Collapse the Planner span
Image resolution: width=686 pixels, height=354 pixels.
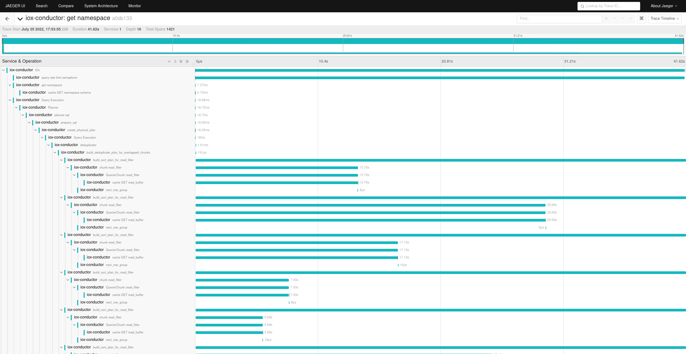[x=16, y=108]
